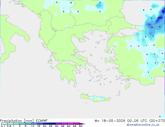Select the 5–10 mm legend color swatch
This screenshot has height=127, width=165.
click(28, 124)
